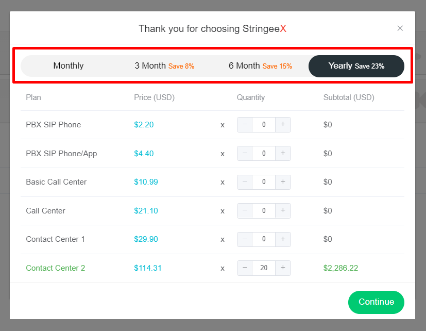Switch to Monthly billing
This screenshot has width=426, height=331.
coord(69,66)
